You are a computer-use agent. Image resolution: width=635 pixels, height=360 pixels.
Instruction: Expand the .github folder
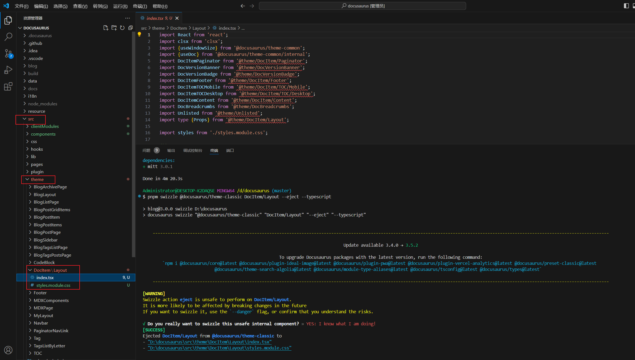35,43
